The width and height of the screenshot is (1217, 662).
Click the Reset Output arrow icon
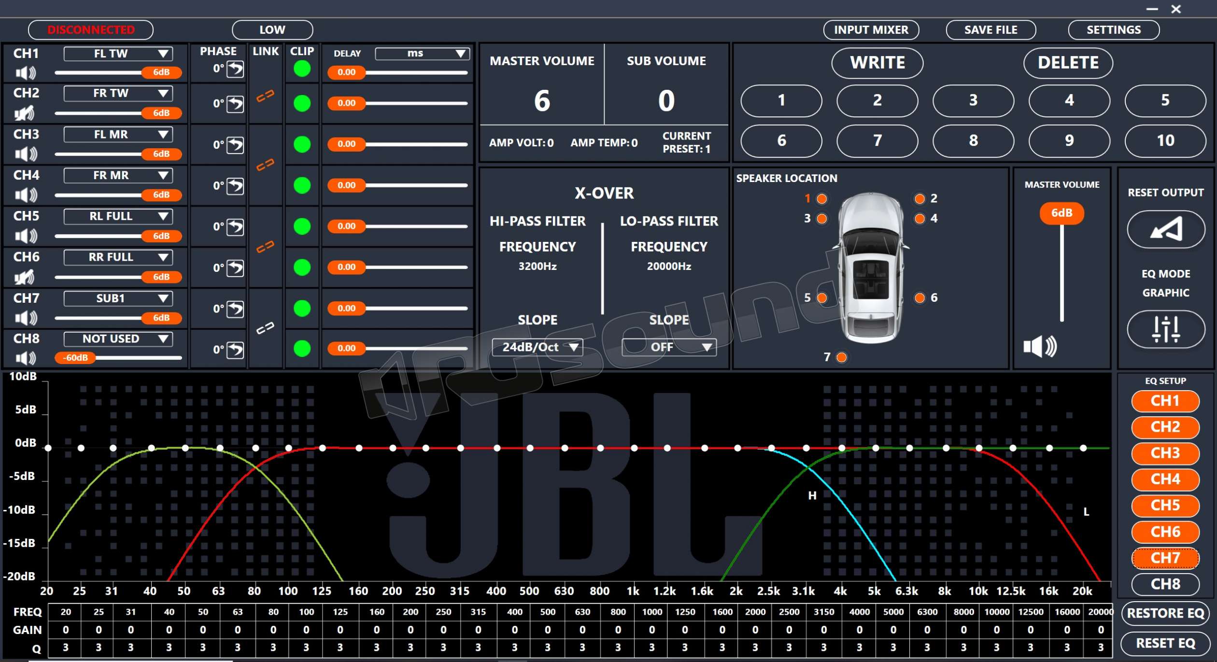[x=1166, y=229]
